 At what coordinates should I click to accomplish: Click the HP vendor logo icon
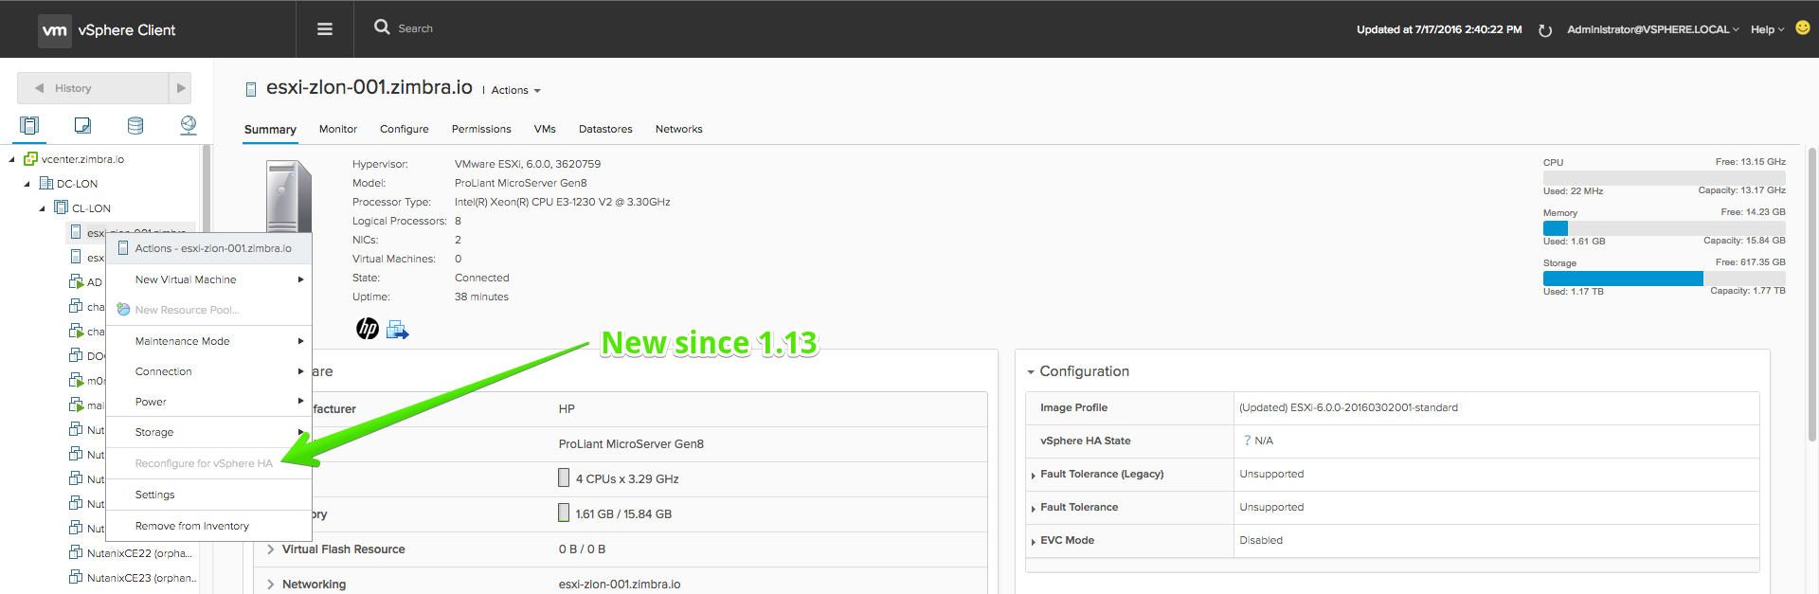point(368,329)
